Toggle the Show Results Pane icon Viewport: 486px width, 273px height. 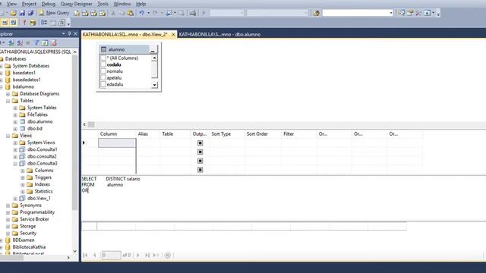pos(14,23)
